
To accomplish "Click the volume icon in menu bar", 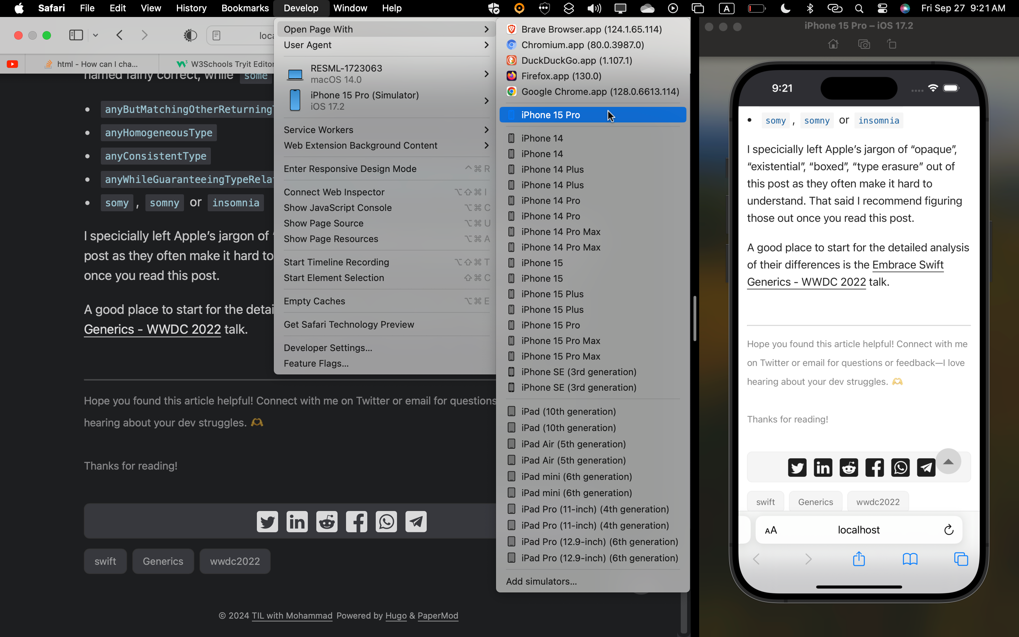I will 594,8.
